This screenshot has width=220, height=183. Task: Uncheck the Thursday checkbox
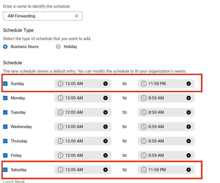pyautogui.click(x=5, y=141)
